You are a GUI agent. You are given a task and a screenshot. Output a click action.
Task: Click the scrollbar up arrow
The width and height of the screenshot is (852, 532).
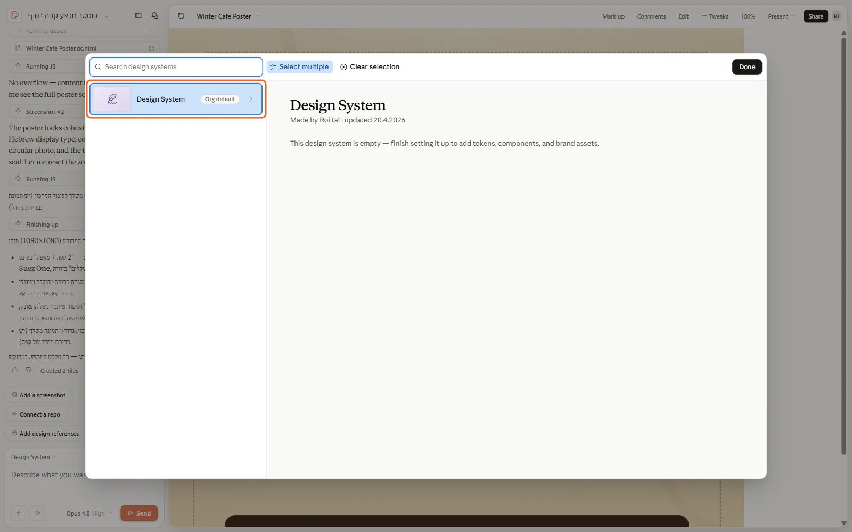[843, 33]
